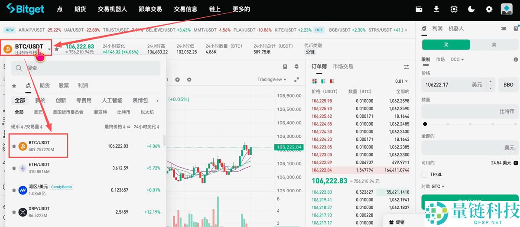Open 跟单交易 in top navigation
Viewport: 520px width, 227px height.
[150, 9]
